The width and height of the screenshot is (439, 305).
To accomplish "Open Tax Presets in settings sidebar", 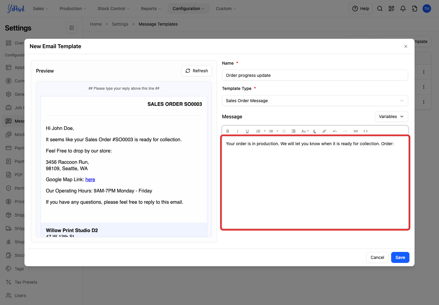I will point(26,282).
